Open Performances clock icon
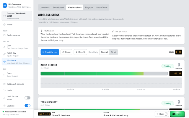 [4, 35]
